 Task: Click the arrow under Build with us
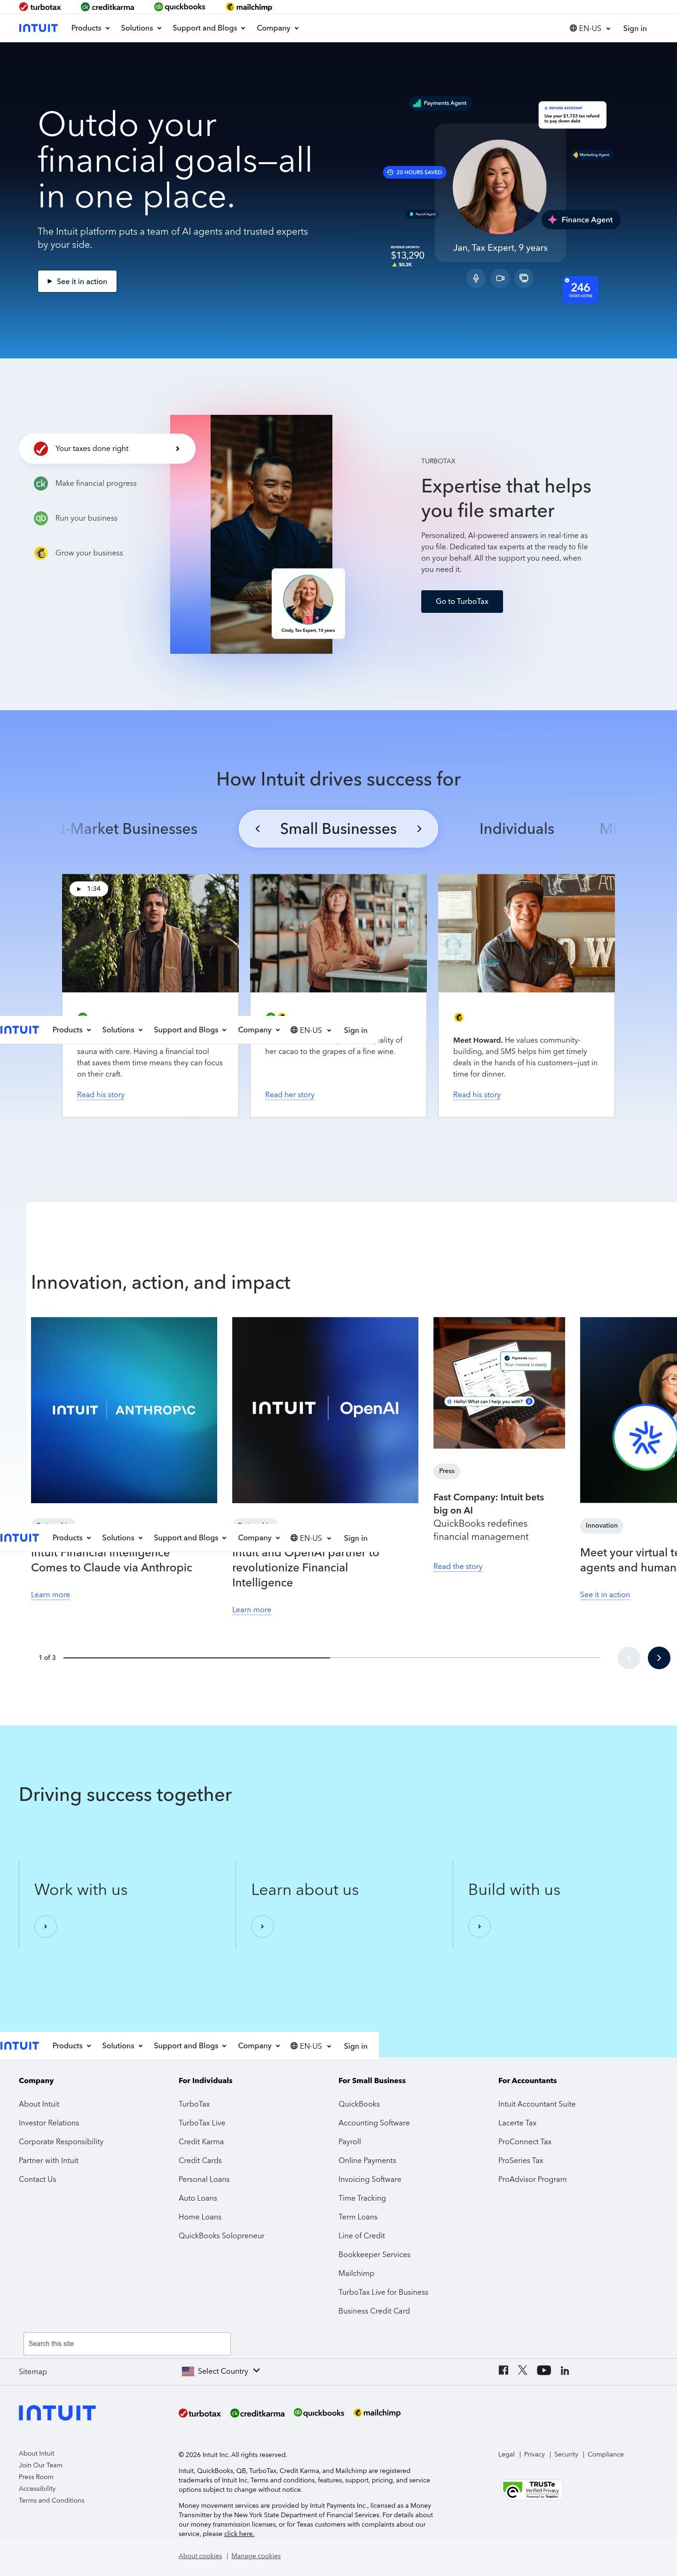pos(479,1926)
